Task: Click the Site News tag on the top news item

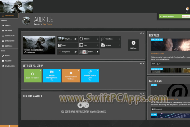Action: click(x=154, y=85)
